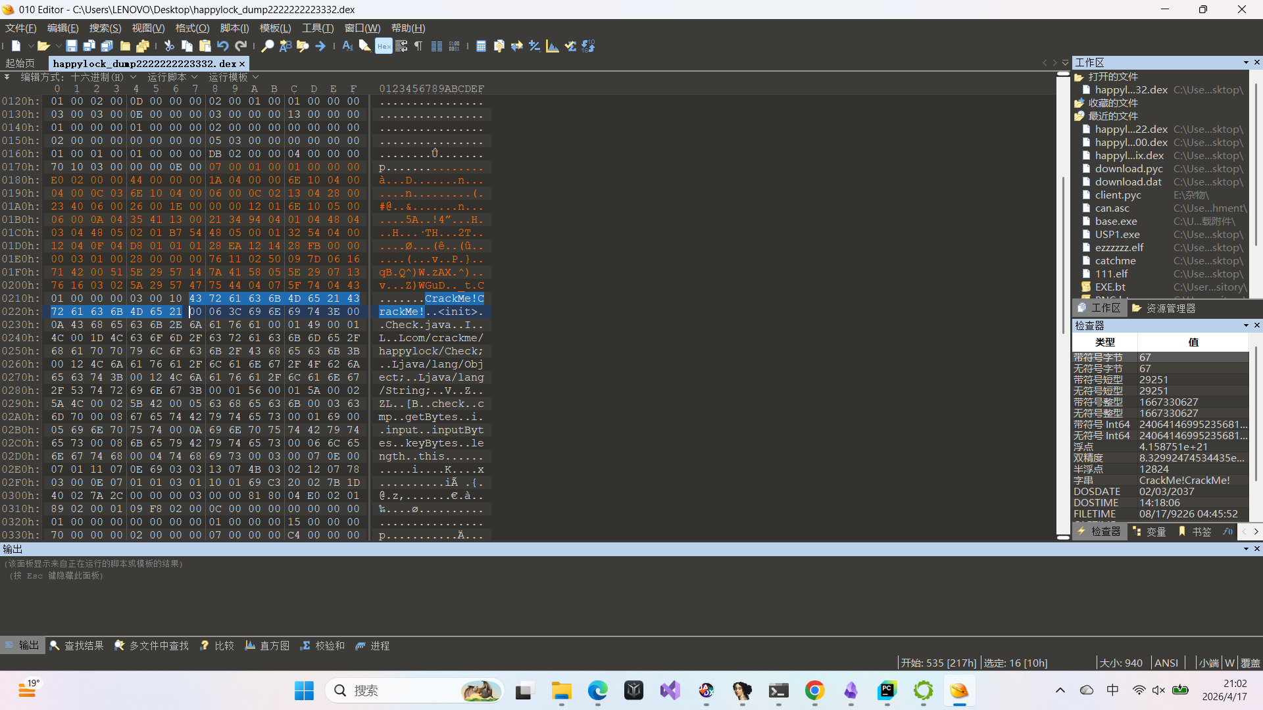Click the Cut scissors icon
The image size is (1263, 710).
tap(169, 46)
